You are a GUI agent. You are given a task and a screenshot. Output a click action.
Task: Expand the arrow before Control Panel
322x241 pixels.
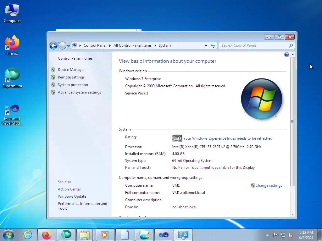(80, 46)
